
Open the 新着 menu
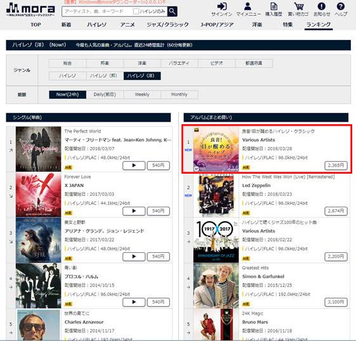tap(66, 25)
